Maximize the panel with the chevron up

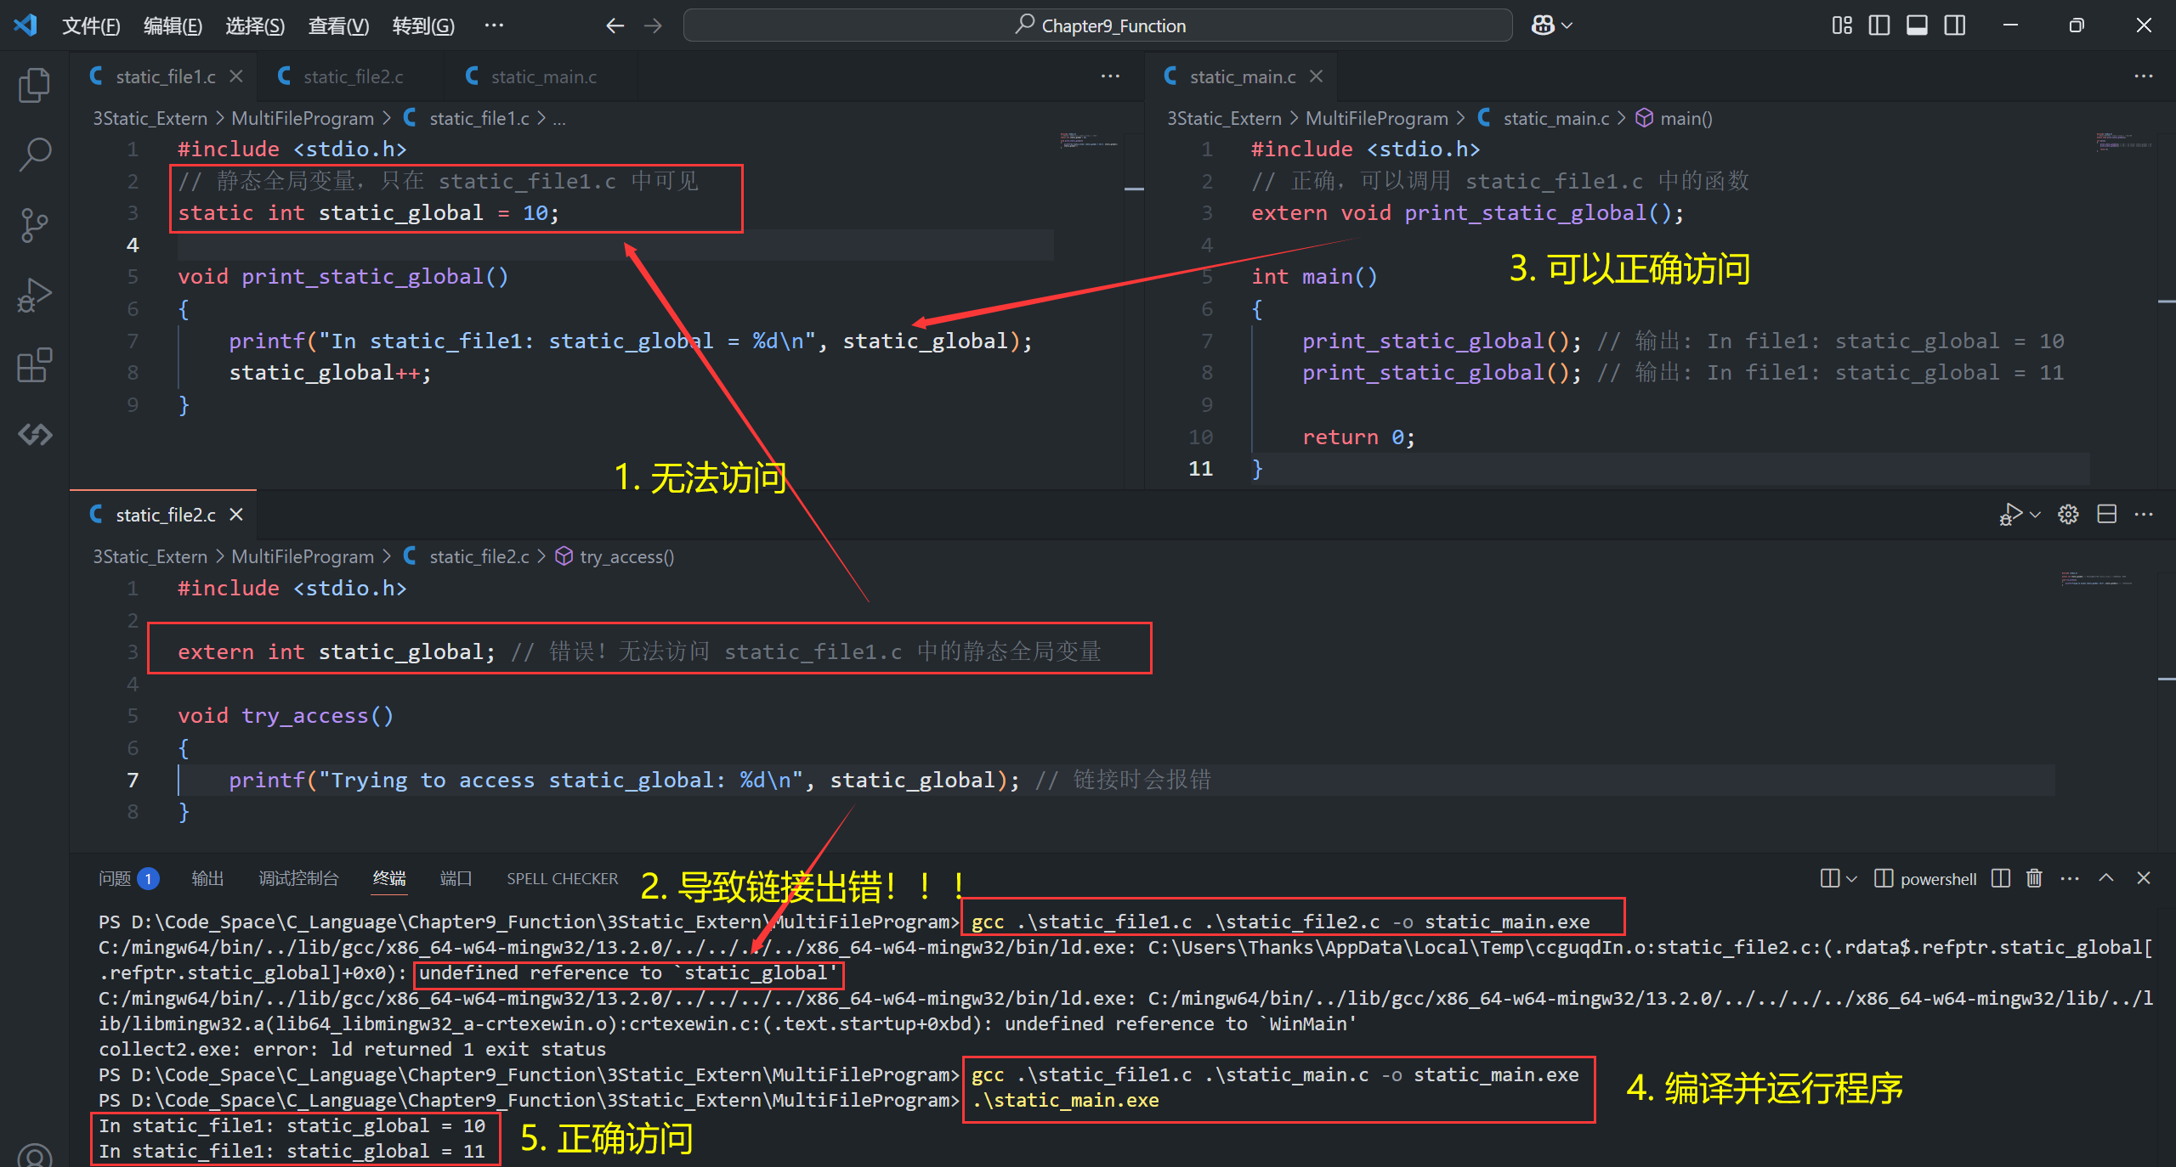(x=2106, y=878)
